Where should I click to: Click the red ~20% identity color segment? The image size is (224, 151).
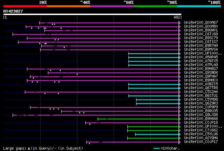click(x=25, y=6)
